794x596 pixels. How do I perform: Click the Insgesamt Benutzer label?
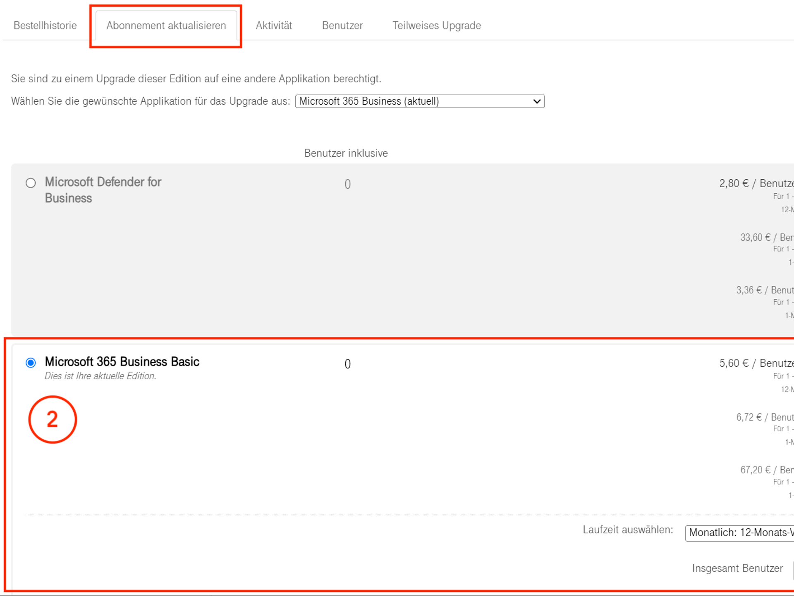point(737,568)
